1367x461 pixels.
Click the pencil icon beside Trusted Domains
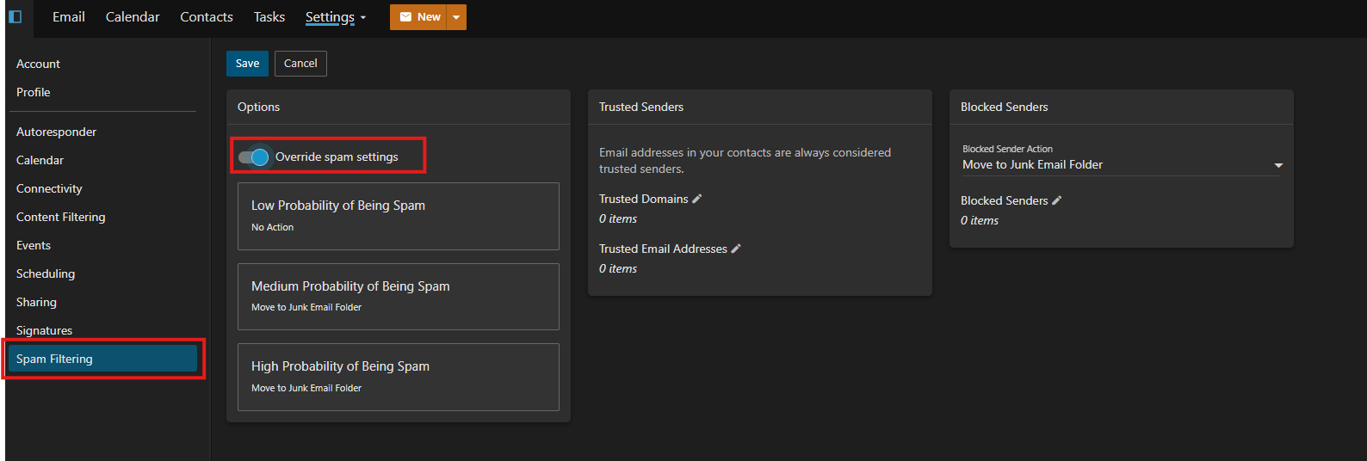(697, 199)
